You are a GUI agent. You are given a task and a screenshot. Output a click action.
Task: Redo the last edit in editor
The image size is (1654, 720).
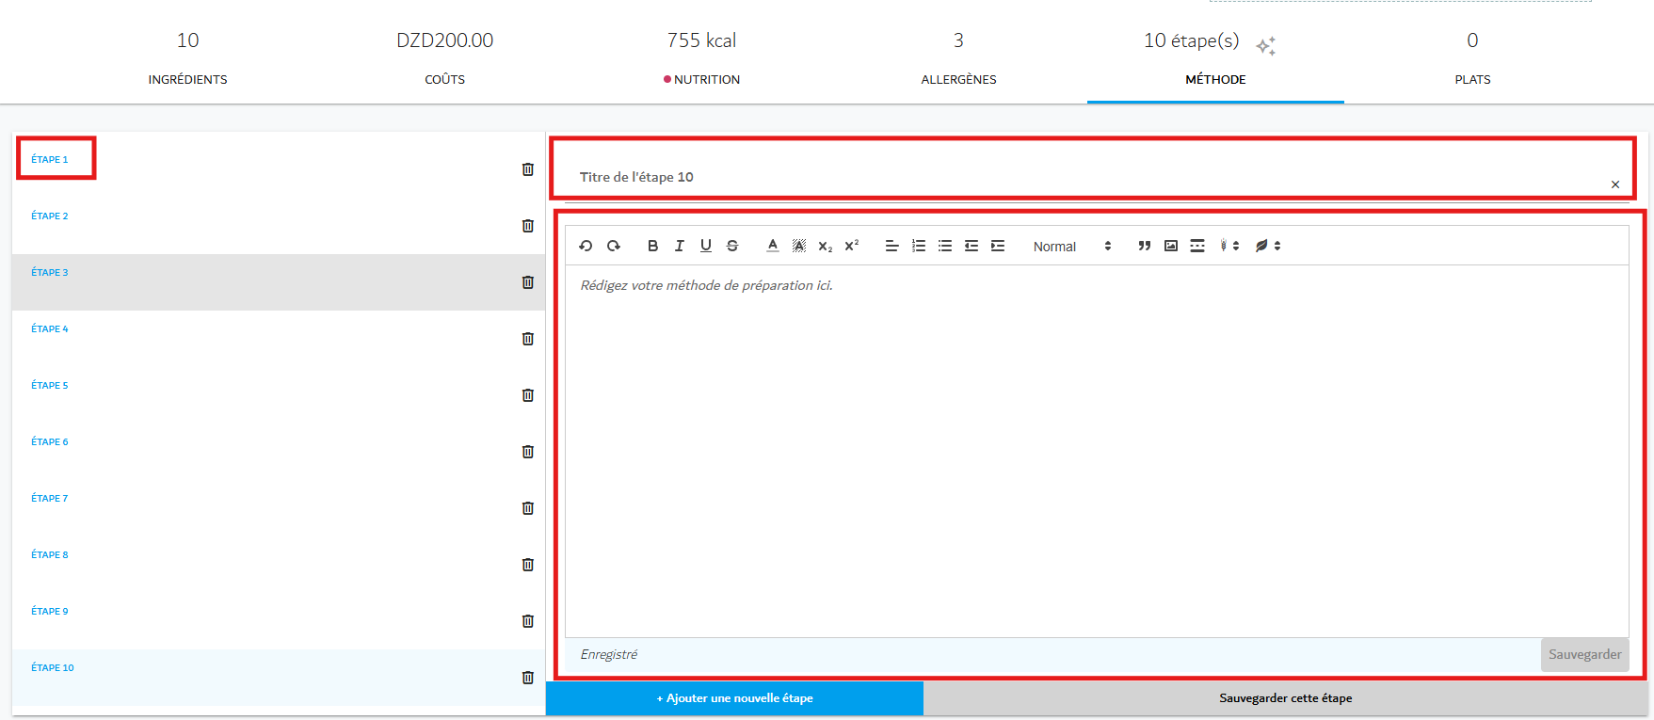(x=614, y=246)
